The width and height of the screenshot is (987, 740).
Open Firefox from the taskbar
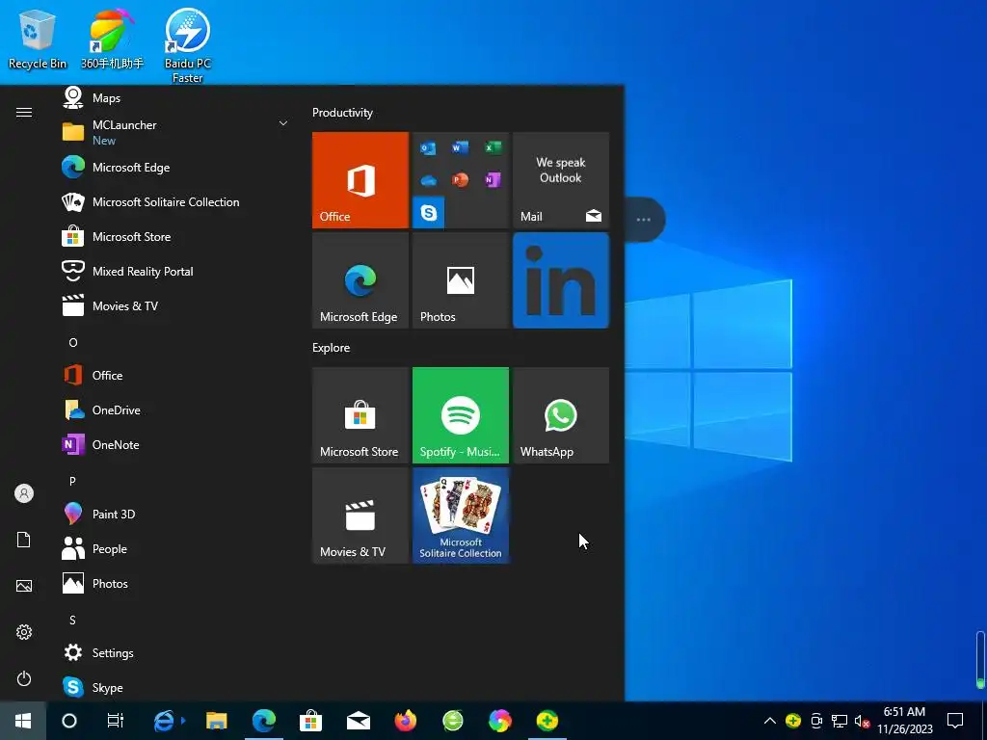406,721
